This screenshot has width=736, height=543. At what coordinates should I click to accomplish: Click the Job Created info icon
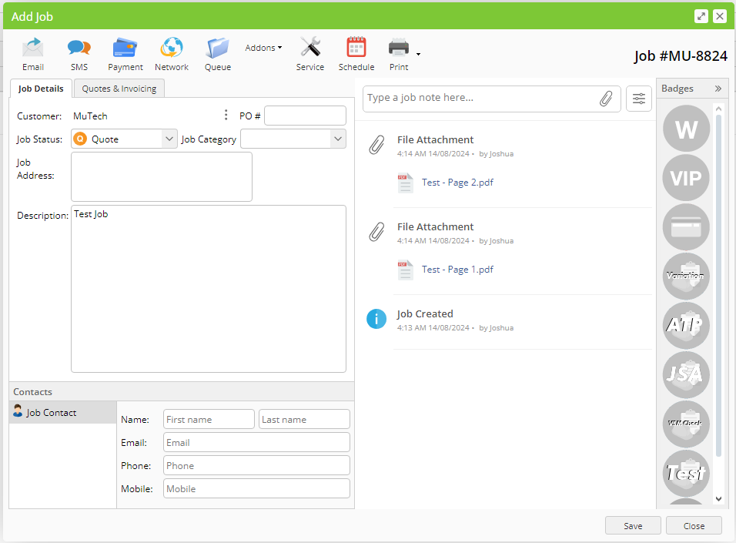click(x=376, y=319)
